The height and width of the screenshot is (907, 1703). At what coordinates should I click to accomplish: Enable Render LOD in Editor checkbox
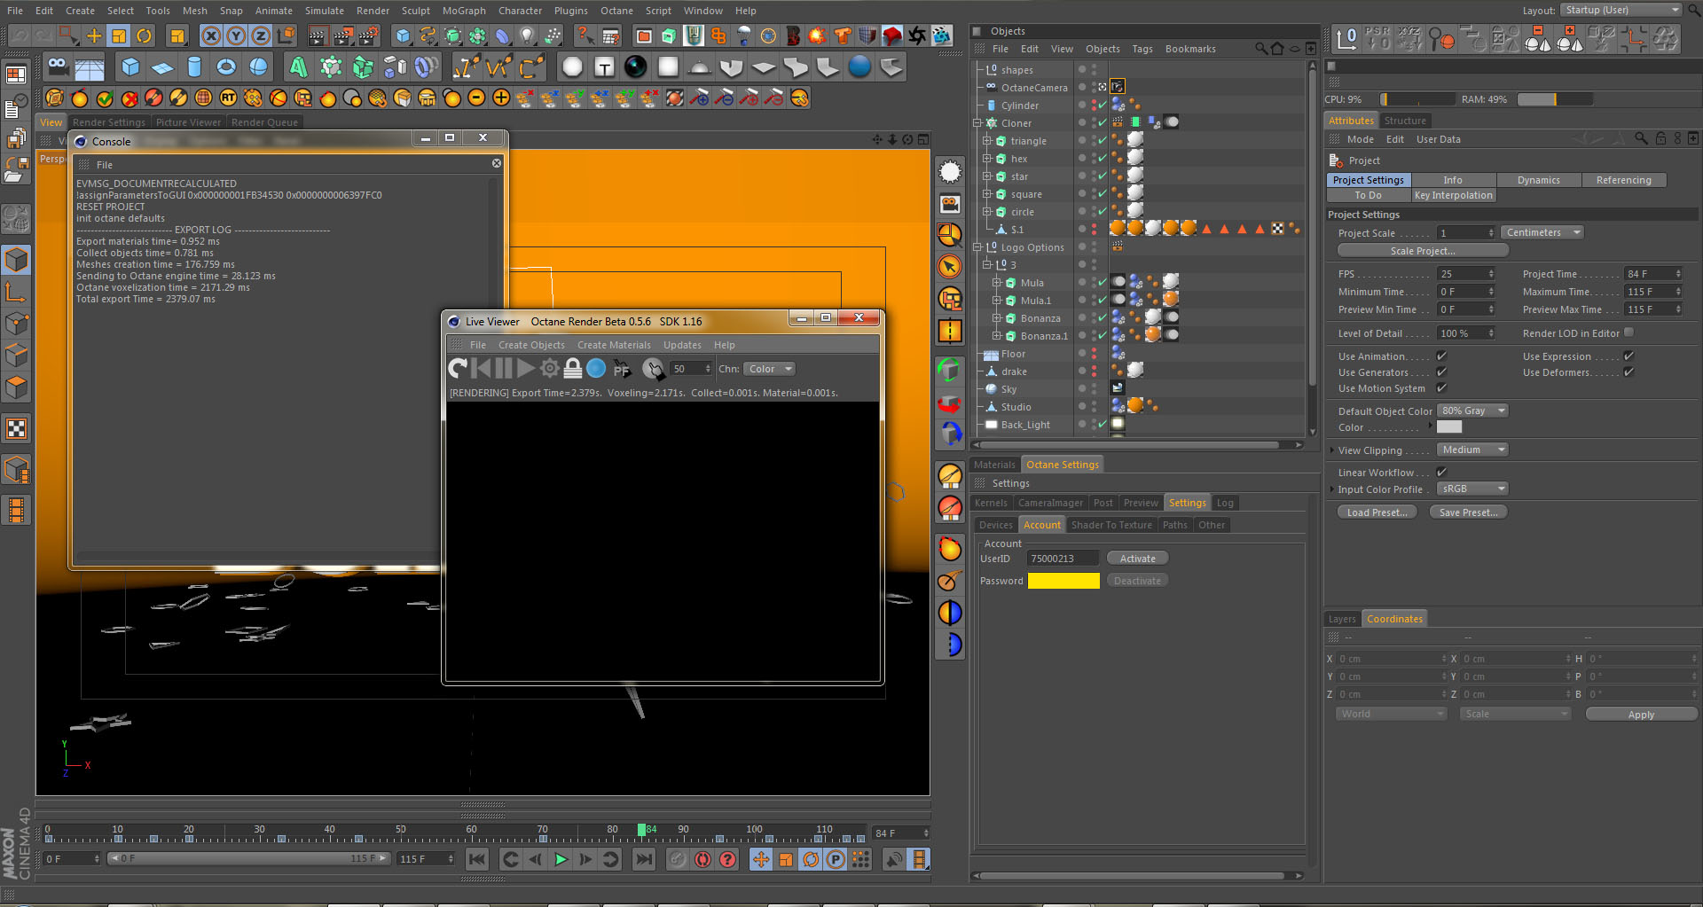1628,333
